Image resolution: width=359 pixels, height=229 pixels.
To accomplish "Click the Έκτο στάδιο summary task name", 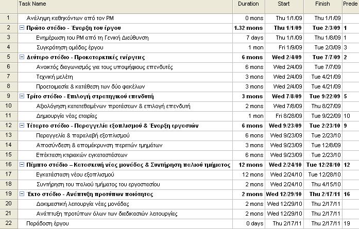I will [x=90, y=194].
